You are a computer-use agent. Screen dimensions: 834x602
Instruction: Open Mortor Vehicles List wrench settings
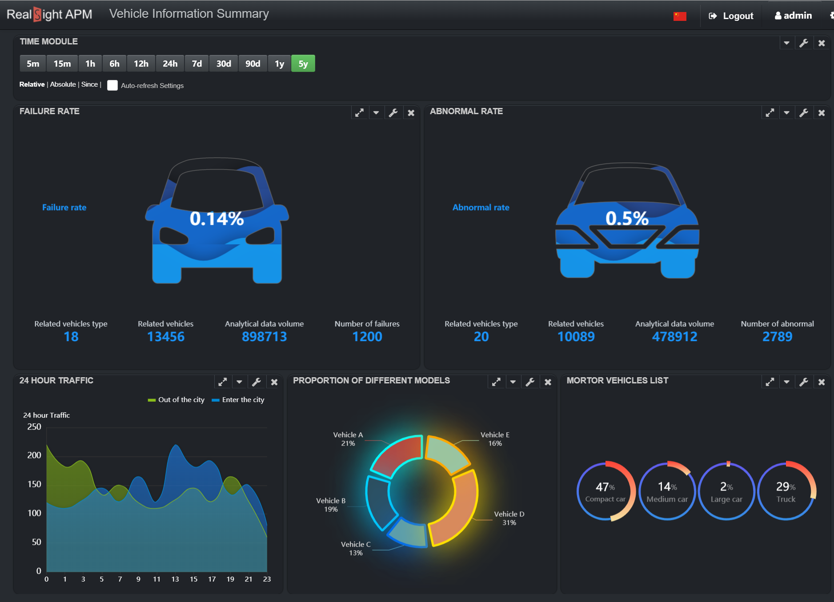[804, 382]
